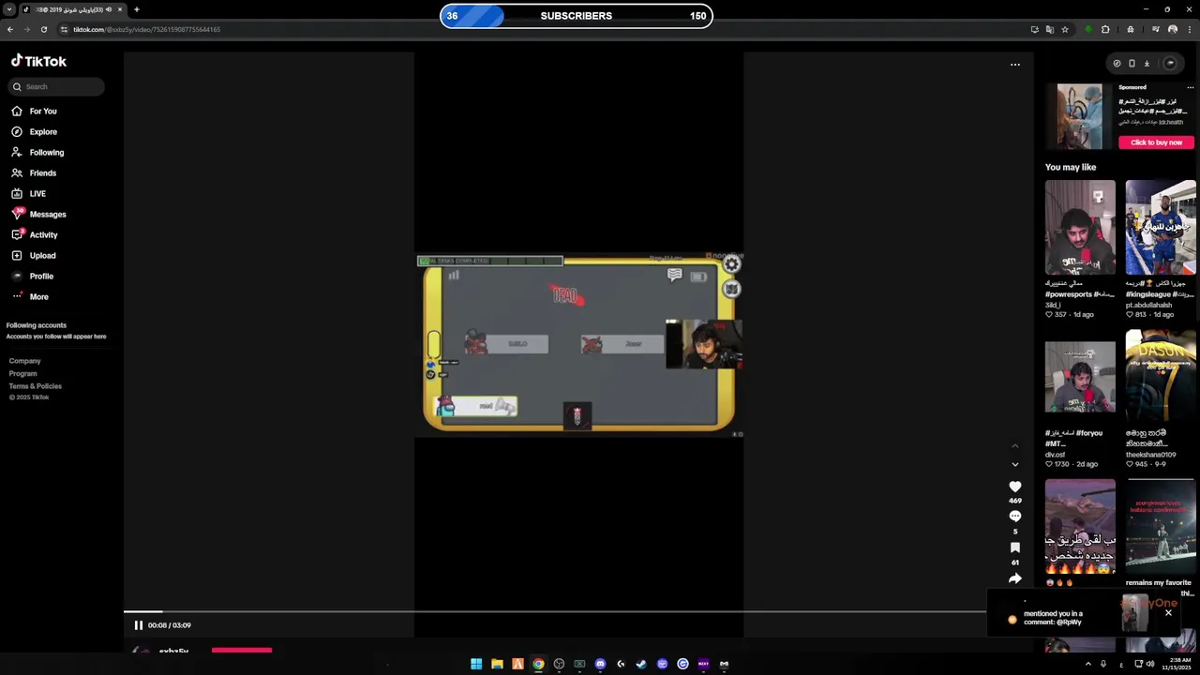Pause the playing video
This screenshot has height=675, width=1200.
pos(138,625)
